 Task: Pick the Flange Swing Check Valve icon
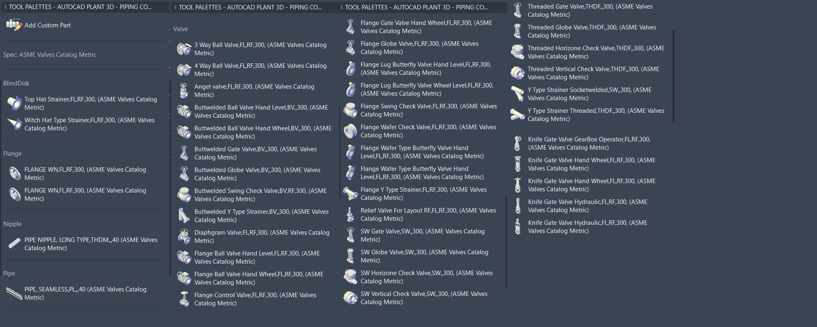tap(350, 110)
